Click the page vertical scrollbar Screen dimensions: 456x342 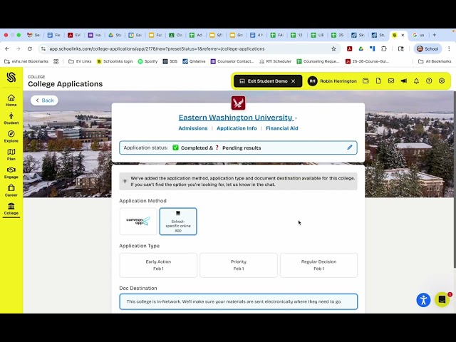455,179
